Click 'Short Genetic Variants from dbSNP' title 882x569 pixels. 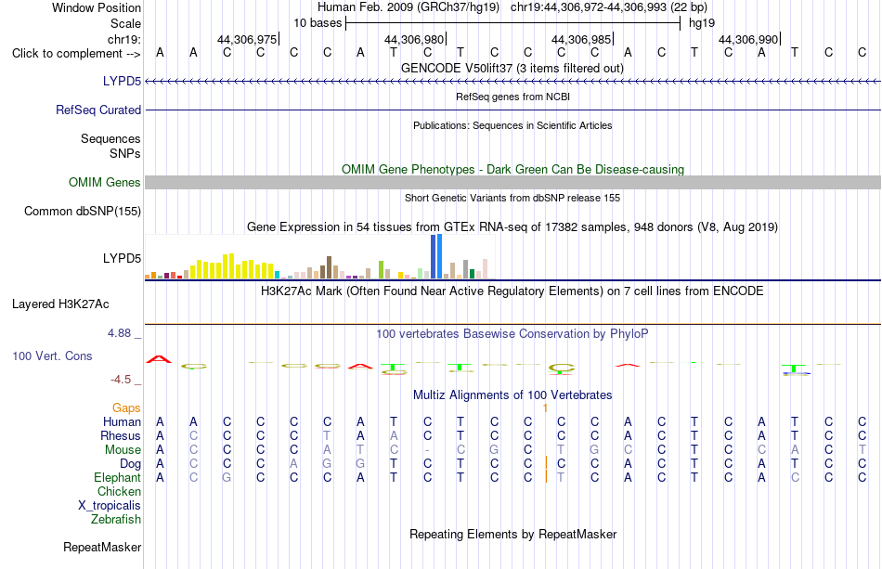(512, 198)
